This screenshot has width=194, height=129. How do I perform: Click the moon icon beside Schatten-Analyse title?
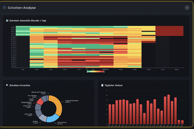pyautogui.click(x=4, y=8)
